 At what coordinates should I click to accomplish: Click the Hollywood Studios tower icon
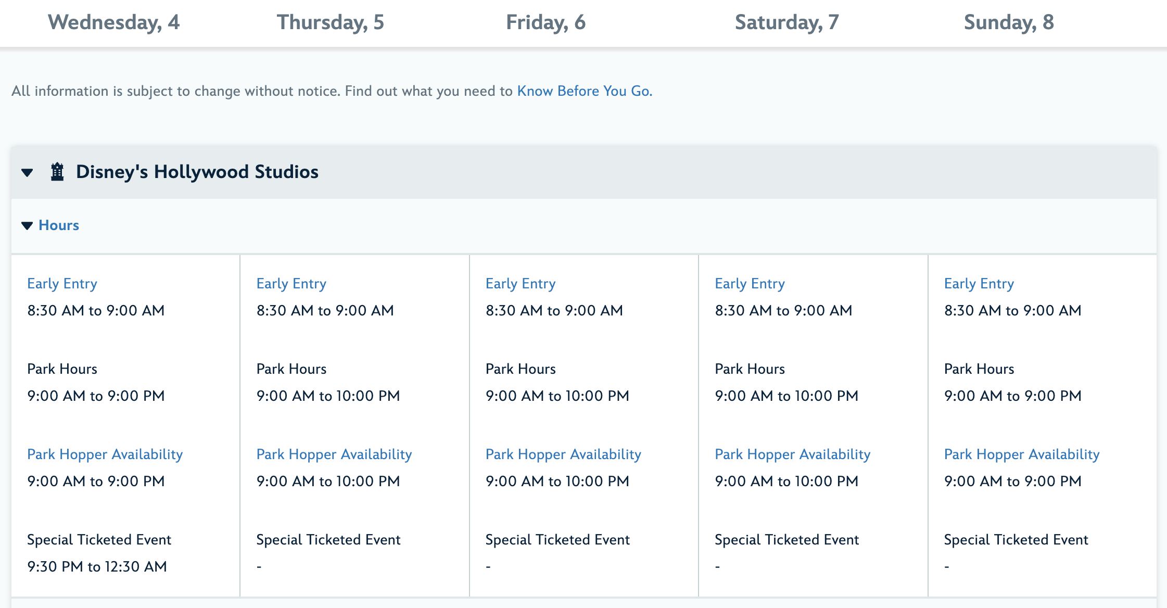(x=57, y=172)
